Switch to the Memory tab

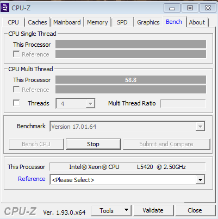tap(97, 22)
